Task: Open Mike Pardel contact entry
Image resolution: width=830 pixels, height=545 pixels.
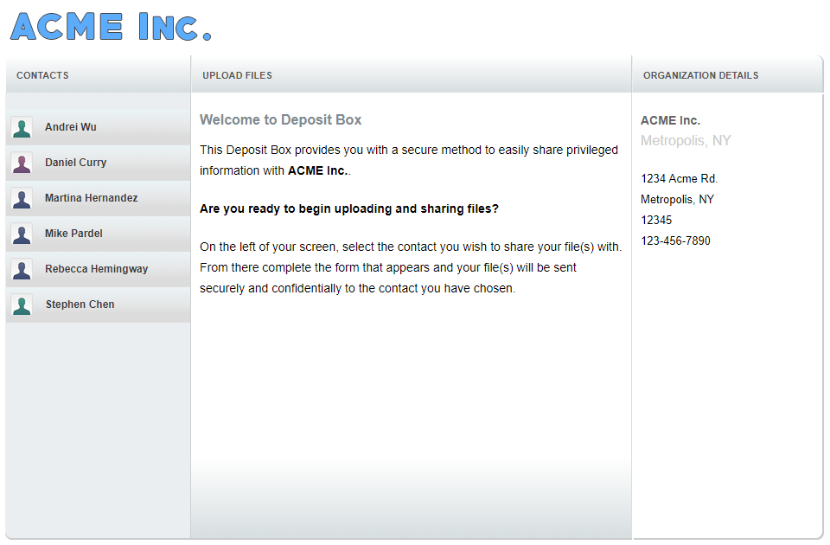Action: click(99, 234)
